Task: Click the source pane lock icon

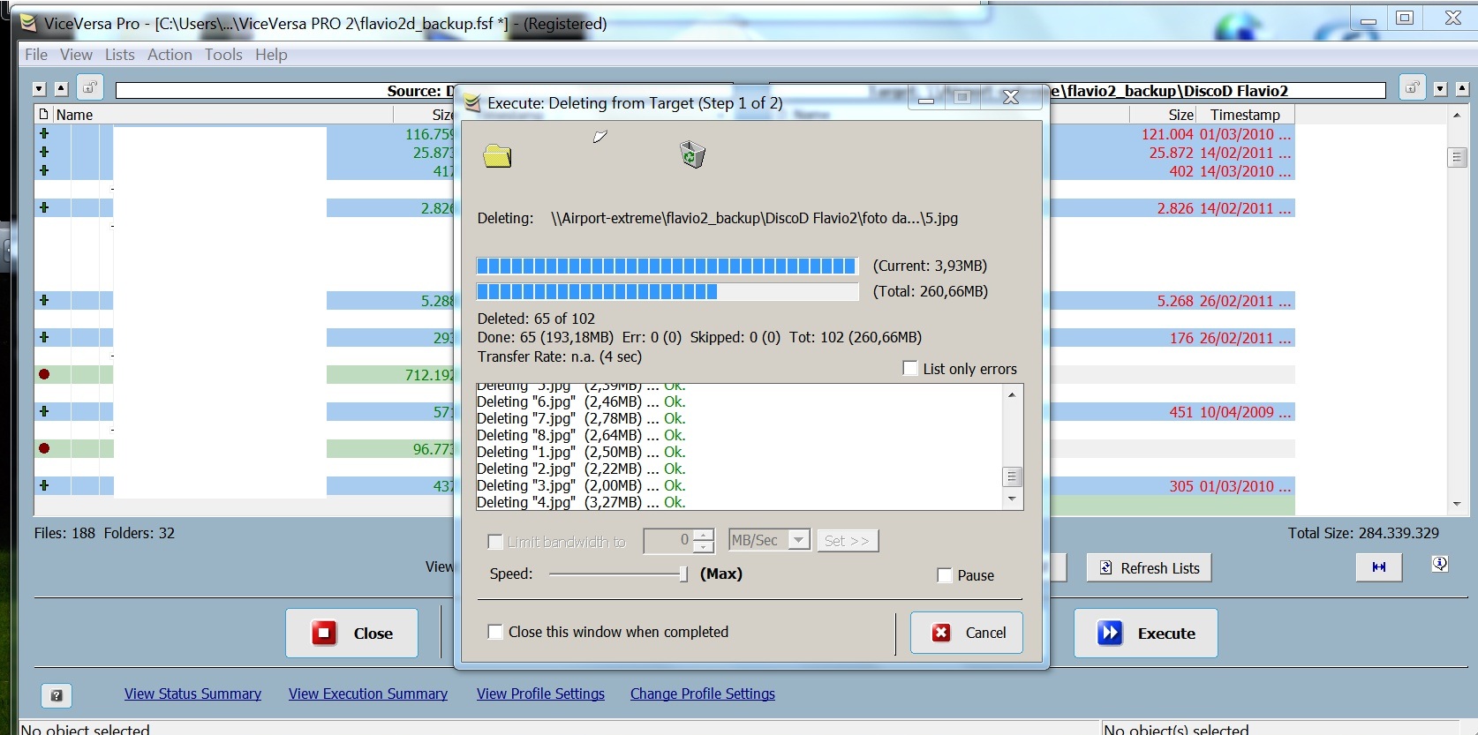Action: click(x=90, y=87)
